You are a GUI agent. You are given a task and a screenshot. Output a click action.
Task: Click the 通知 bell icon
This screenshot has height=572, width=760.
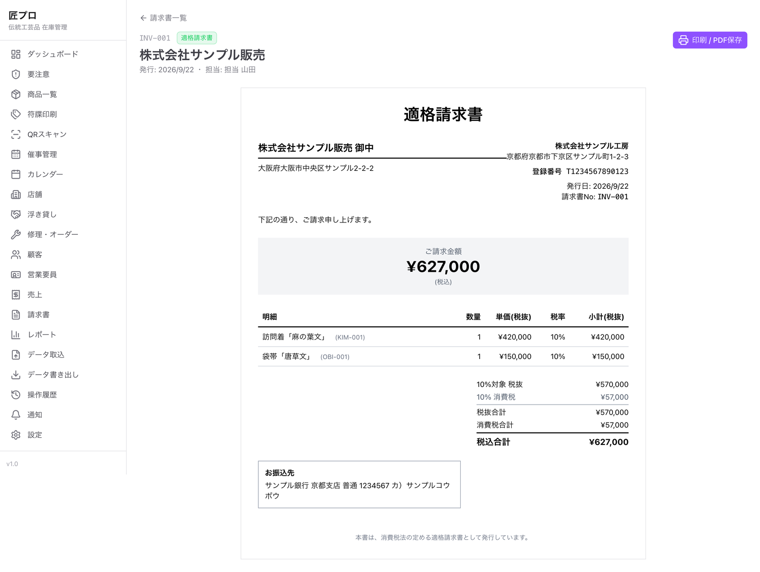(16, 415)
